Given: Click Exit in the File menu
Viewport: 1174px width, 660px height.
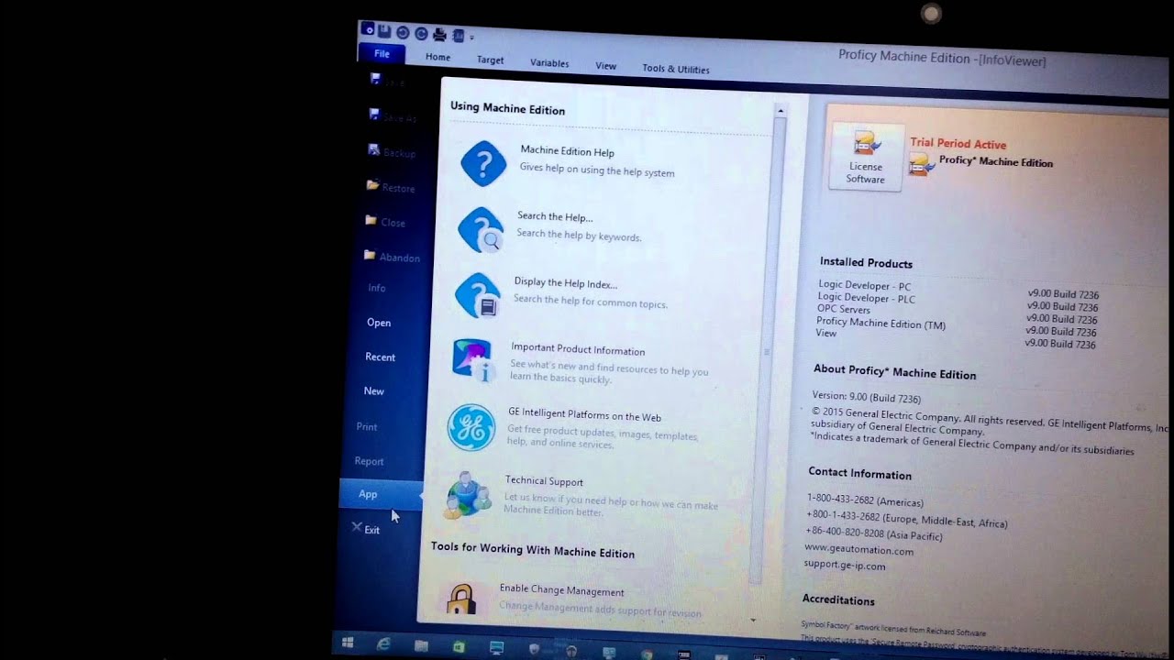Looking at the screenshot, I should coord(366,529).
